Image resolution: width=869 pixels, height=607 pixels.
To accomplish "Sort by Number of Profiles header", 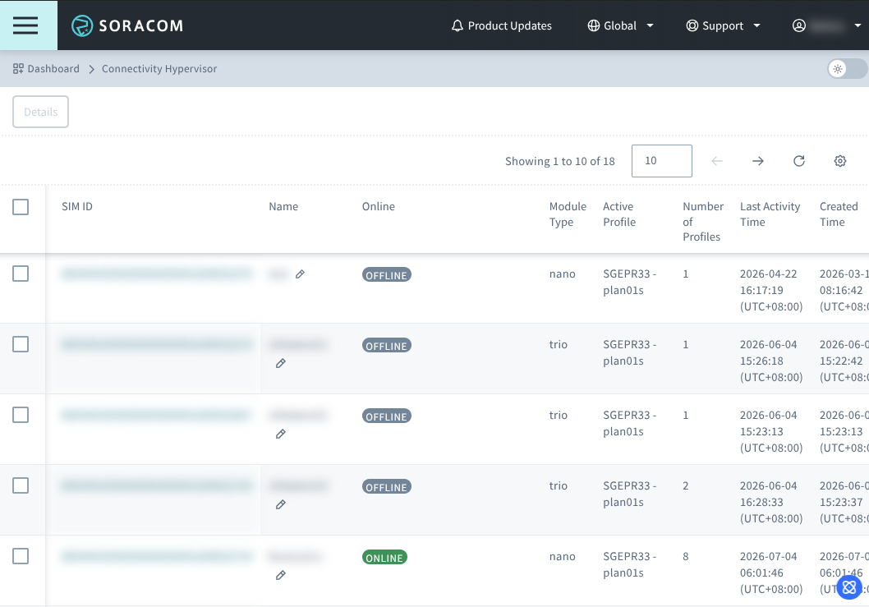I will point(703,221).
